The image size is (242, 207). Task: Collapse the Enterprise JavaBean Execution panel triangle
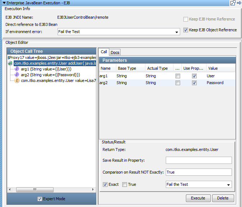click(4, 3)
